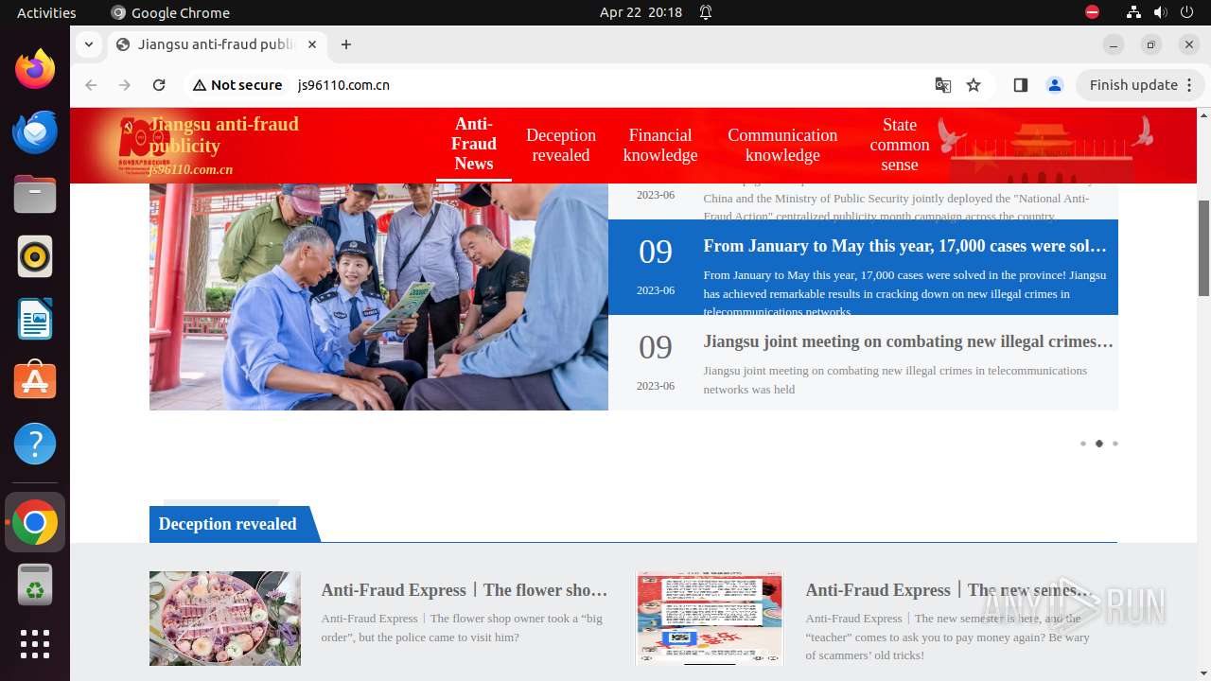Viewport: 1211px width, 681px height.
Task: Open the Trash in the dock
Action: 35,585
